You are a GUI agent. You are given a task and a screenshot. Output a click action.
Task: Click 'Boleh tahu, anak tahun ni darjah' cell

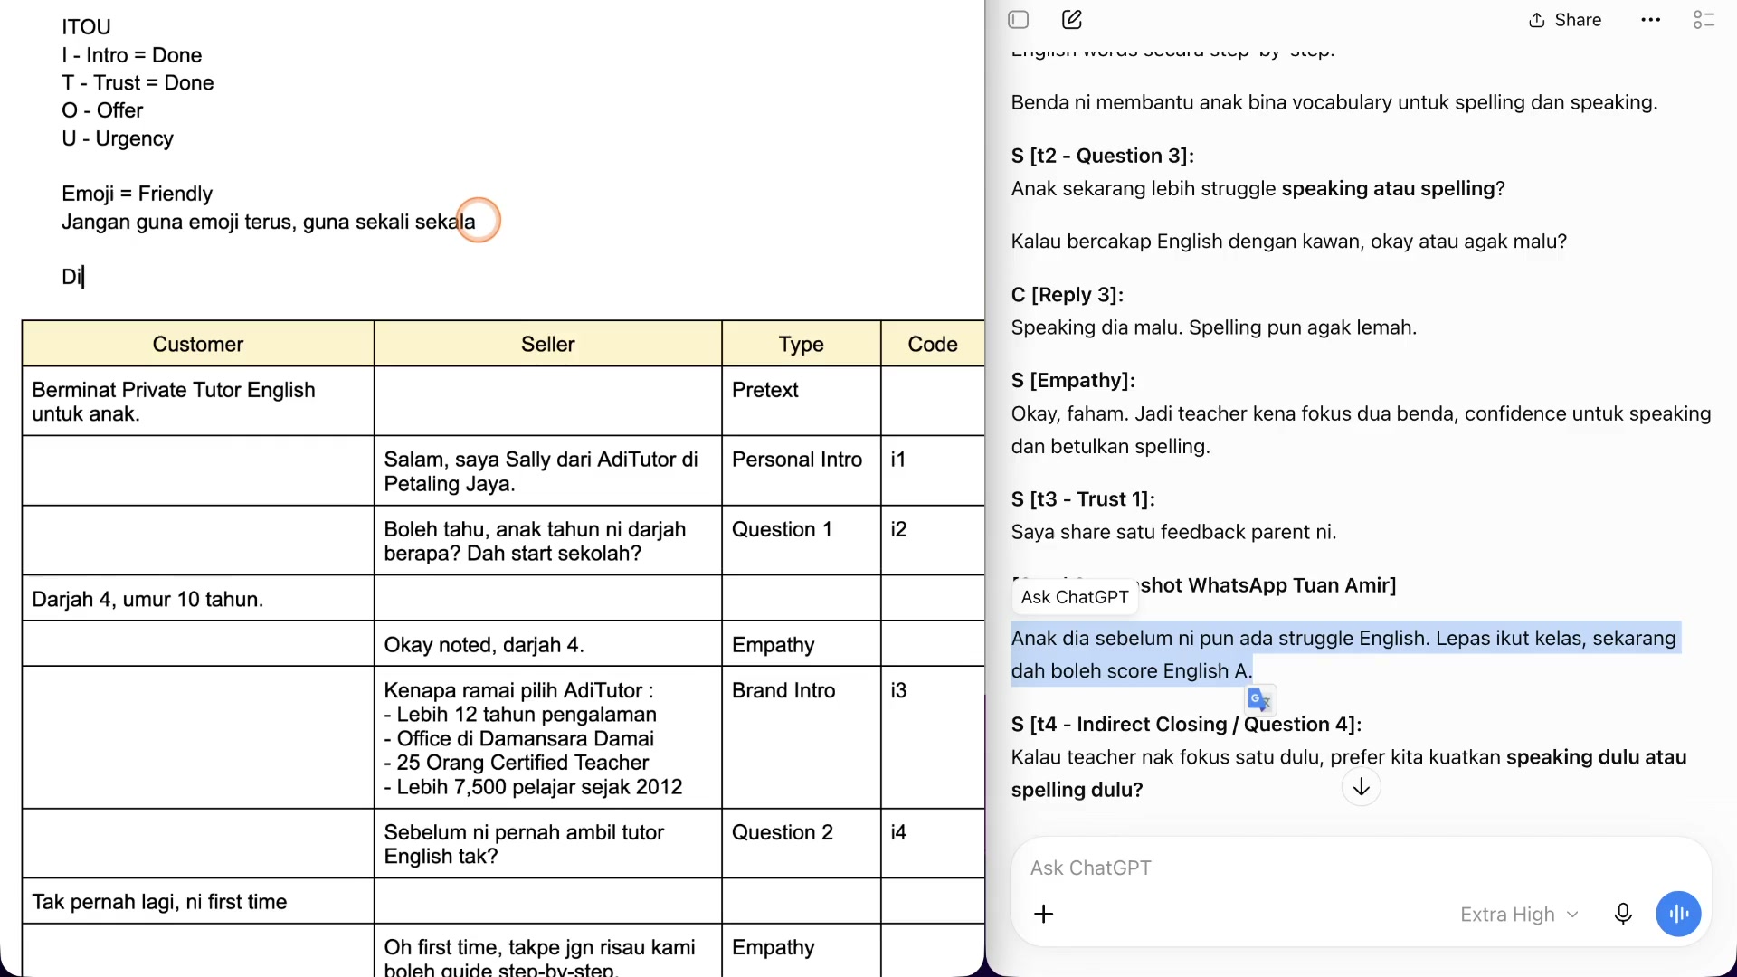[548, 541]
